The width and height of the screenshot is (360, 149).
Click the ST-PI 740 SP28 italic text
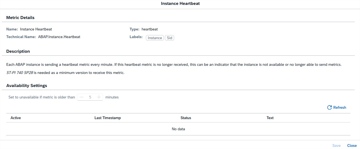click(21, 73)
